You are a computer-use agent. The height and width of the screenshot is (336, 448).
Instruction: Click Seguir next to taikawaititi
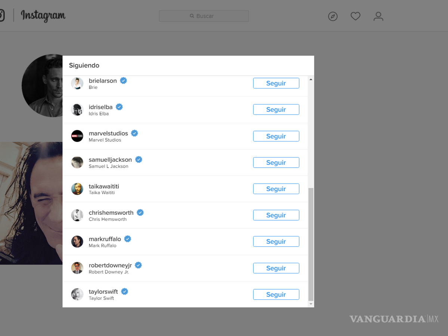point(276,189)
